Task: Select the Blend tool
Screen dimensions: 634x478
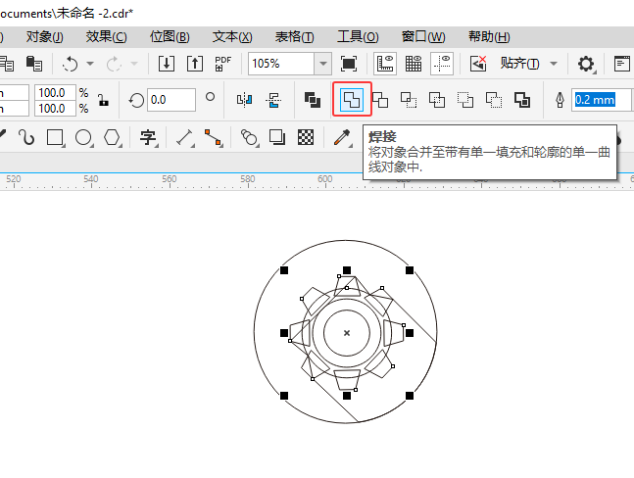Action: (x=249, y=137)
